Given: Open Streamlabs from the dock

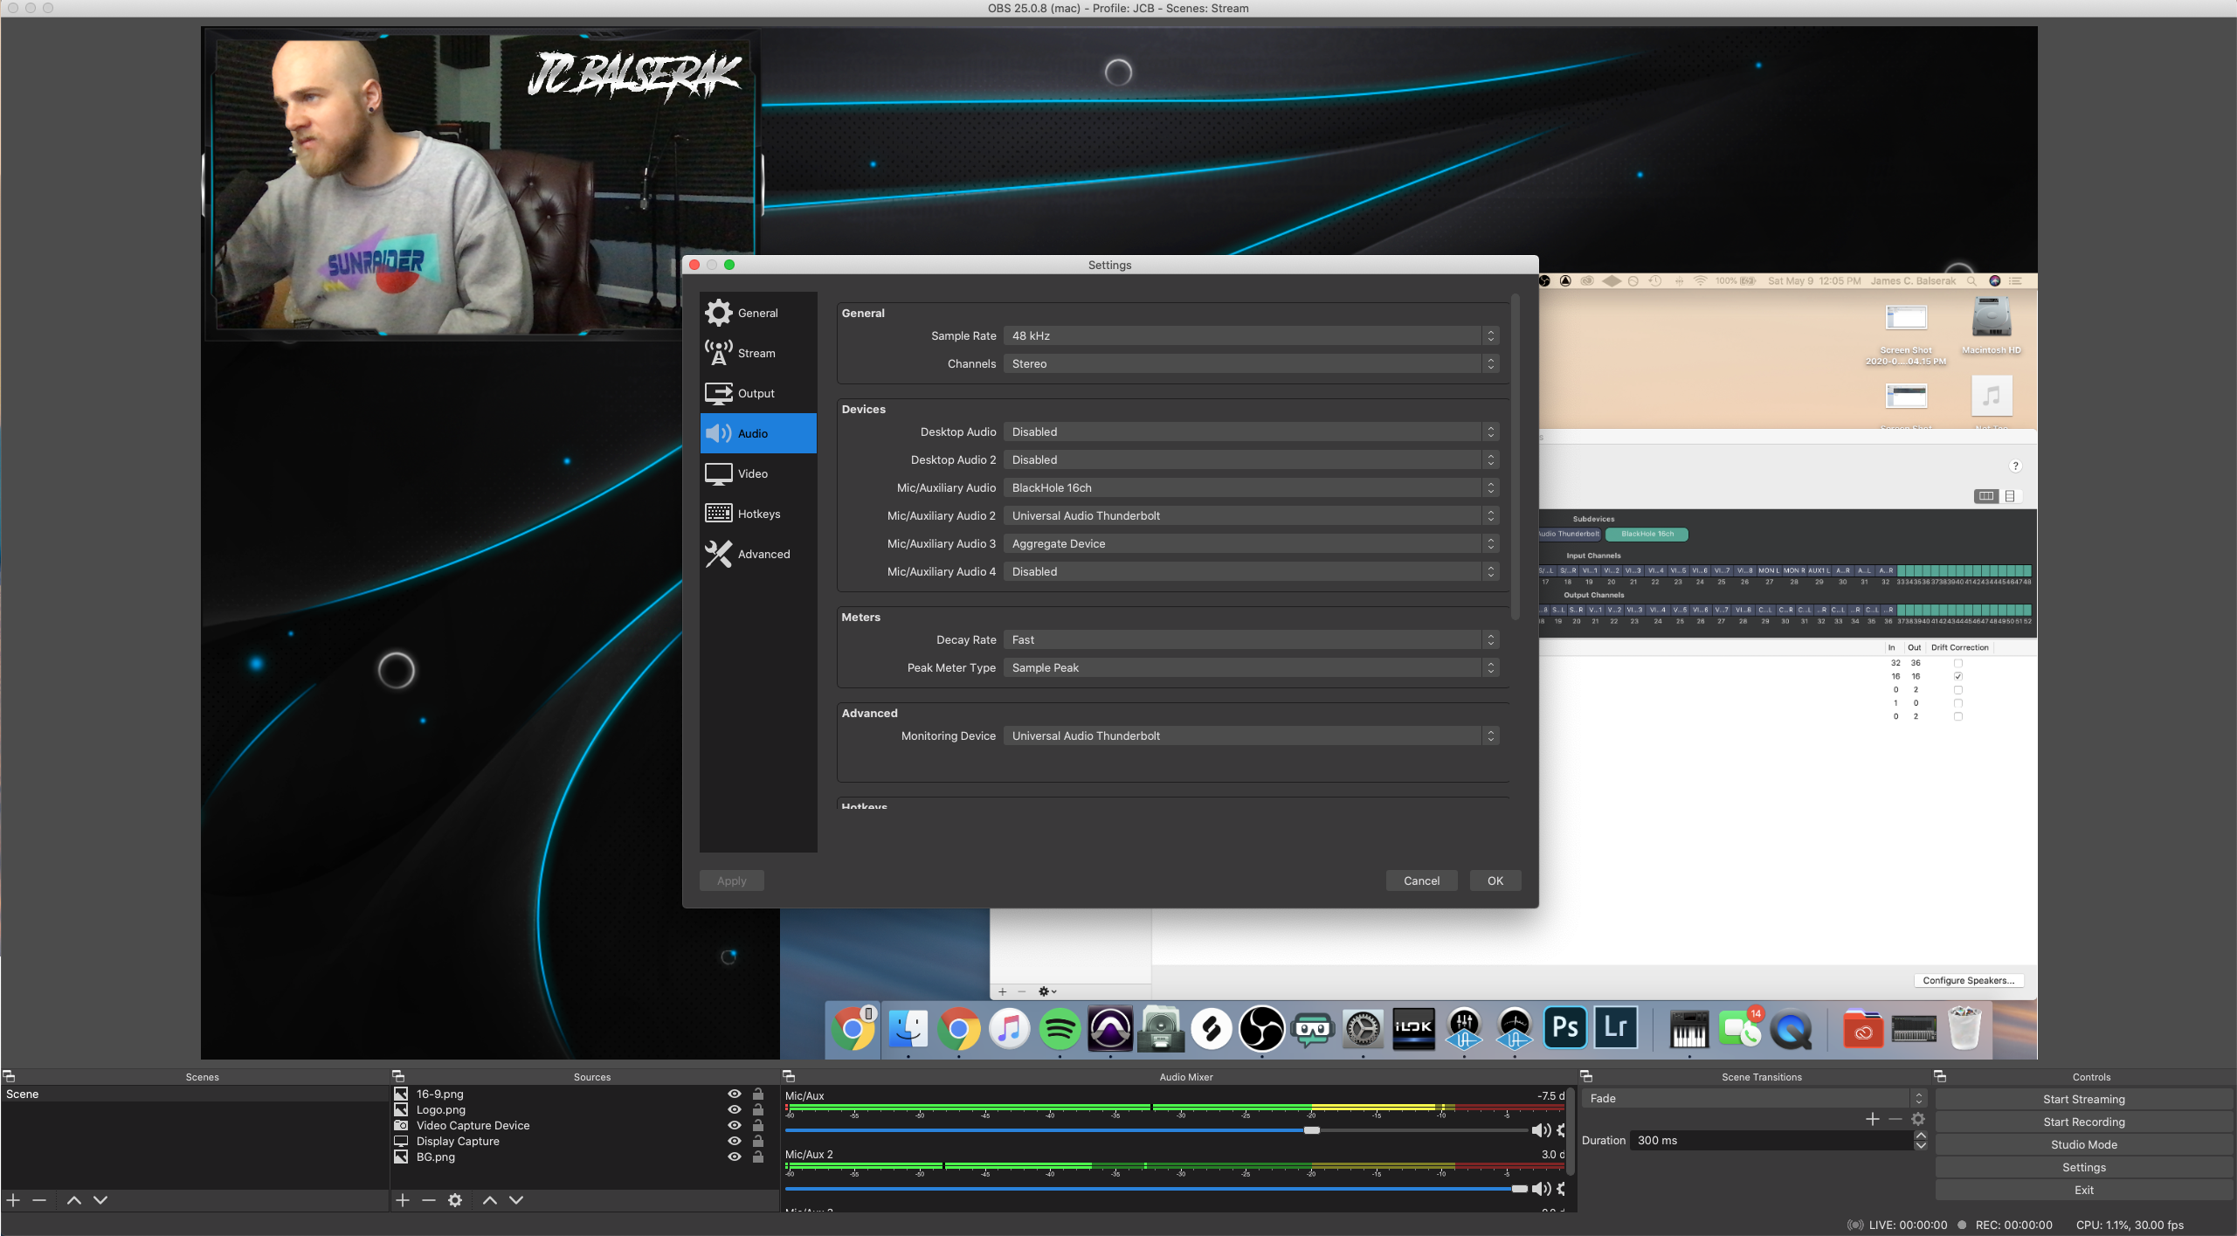Looking at the screenshot, I should click(1313, 1030).
